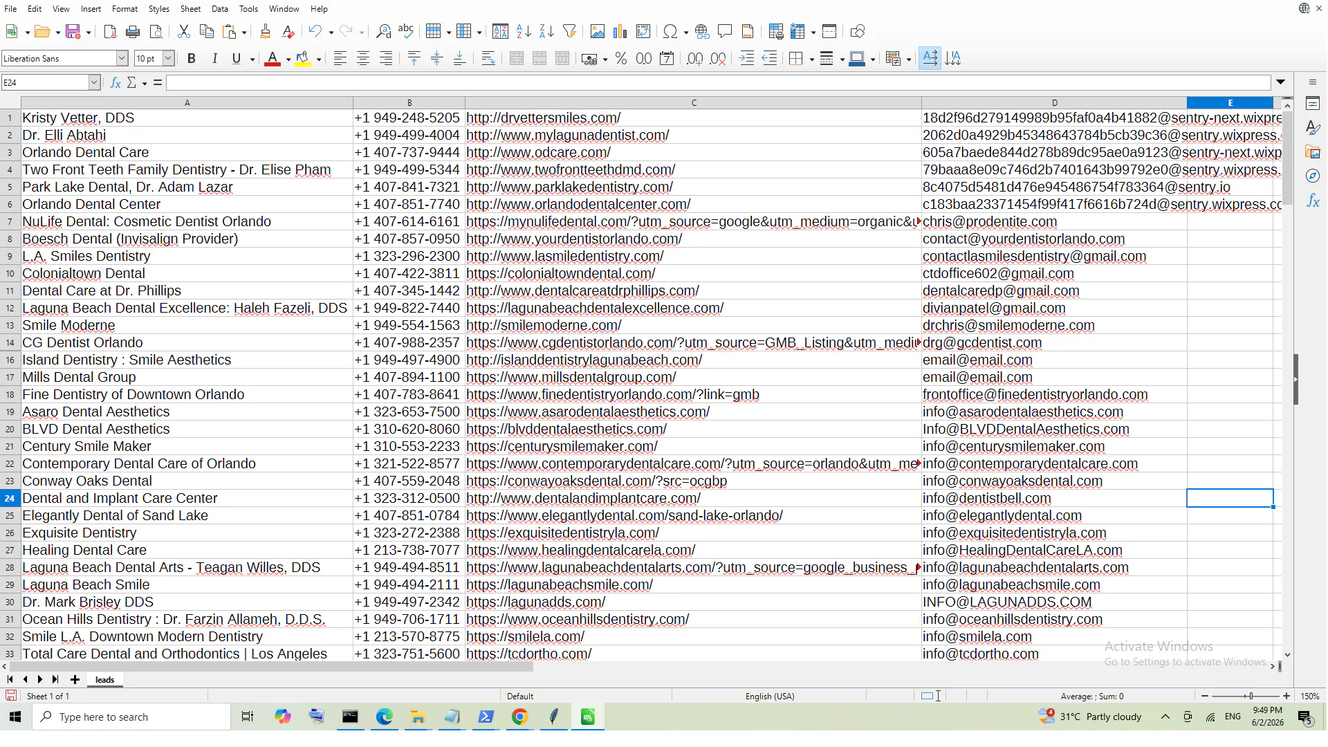Image resolution: width=1328 pixels, height=747 pixels.
Task: Apply the yellow background color swatch
Action: pyautogui.click(x=303, y=59)
